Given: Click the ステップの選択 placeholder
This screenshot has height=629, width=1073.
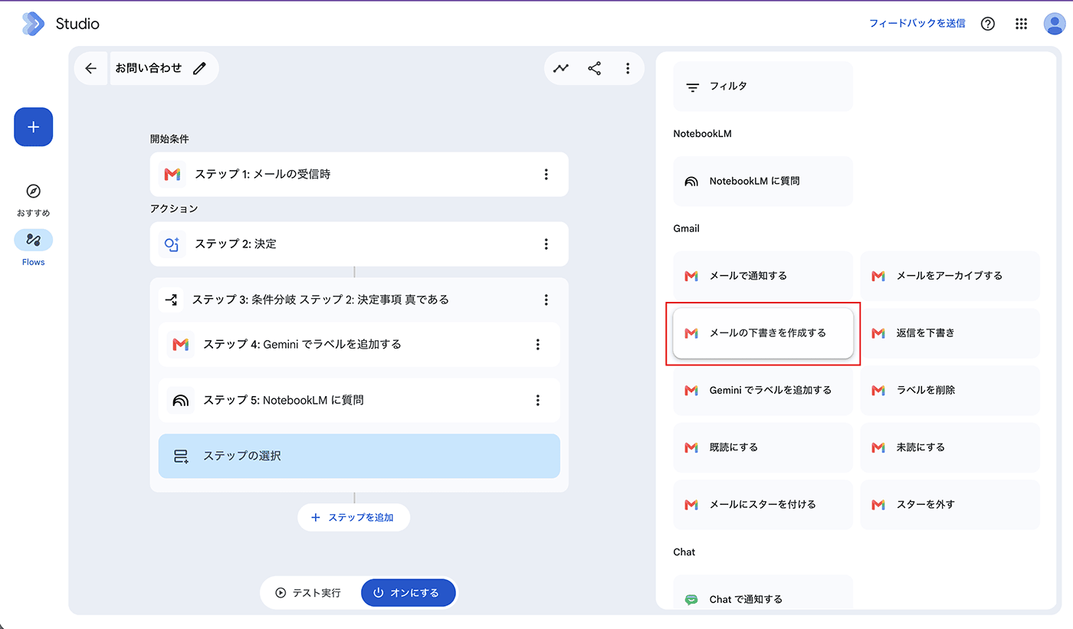Looking at the screenshot, I should [x=359, y=456].
